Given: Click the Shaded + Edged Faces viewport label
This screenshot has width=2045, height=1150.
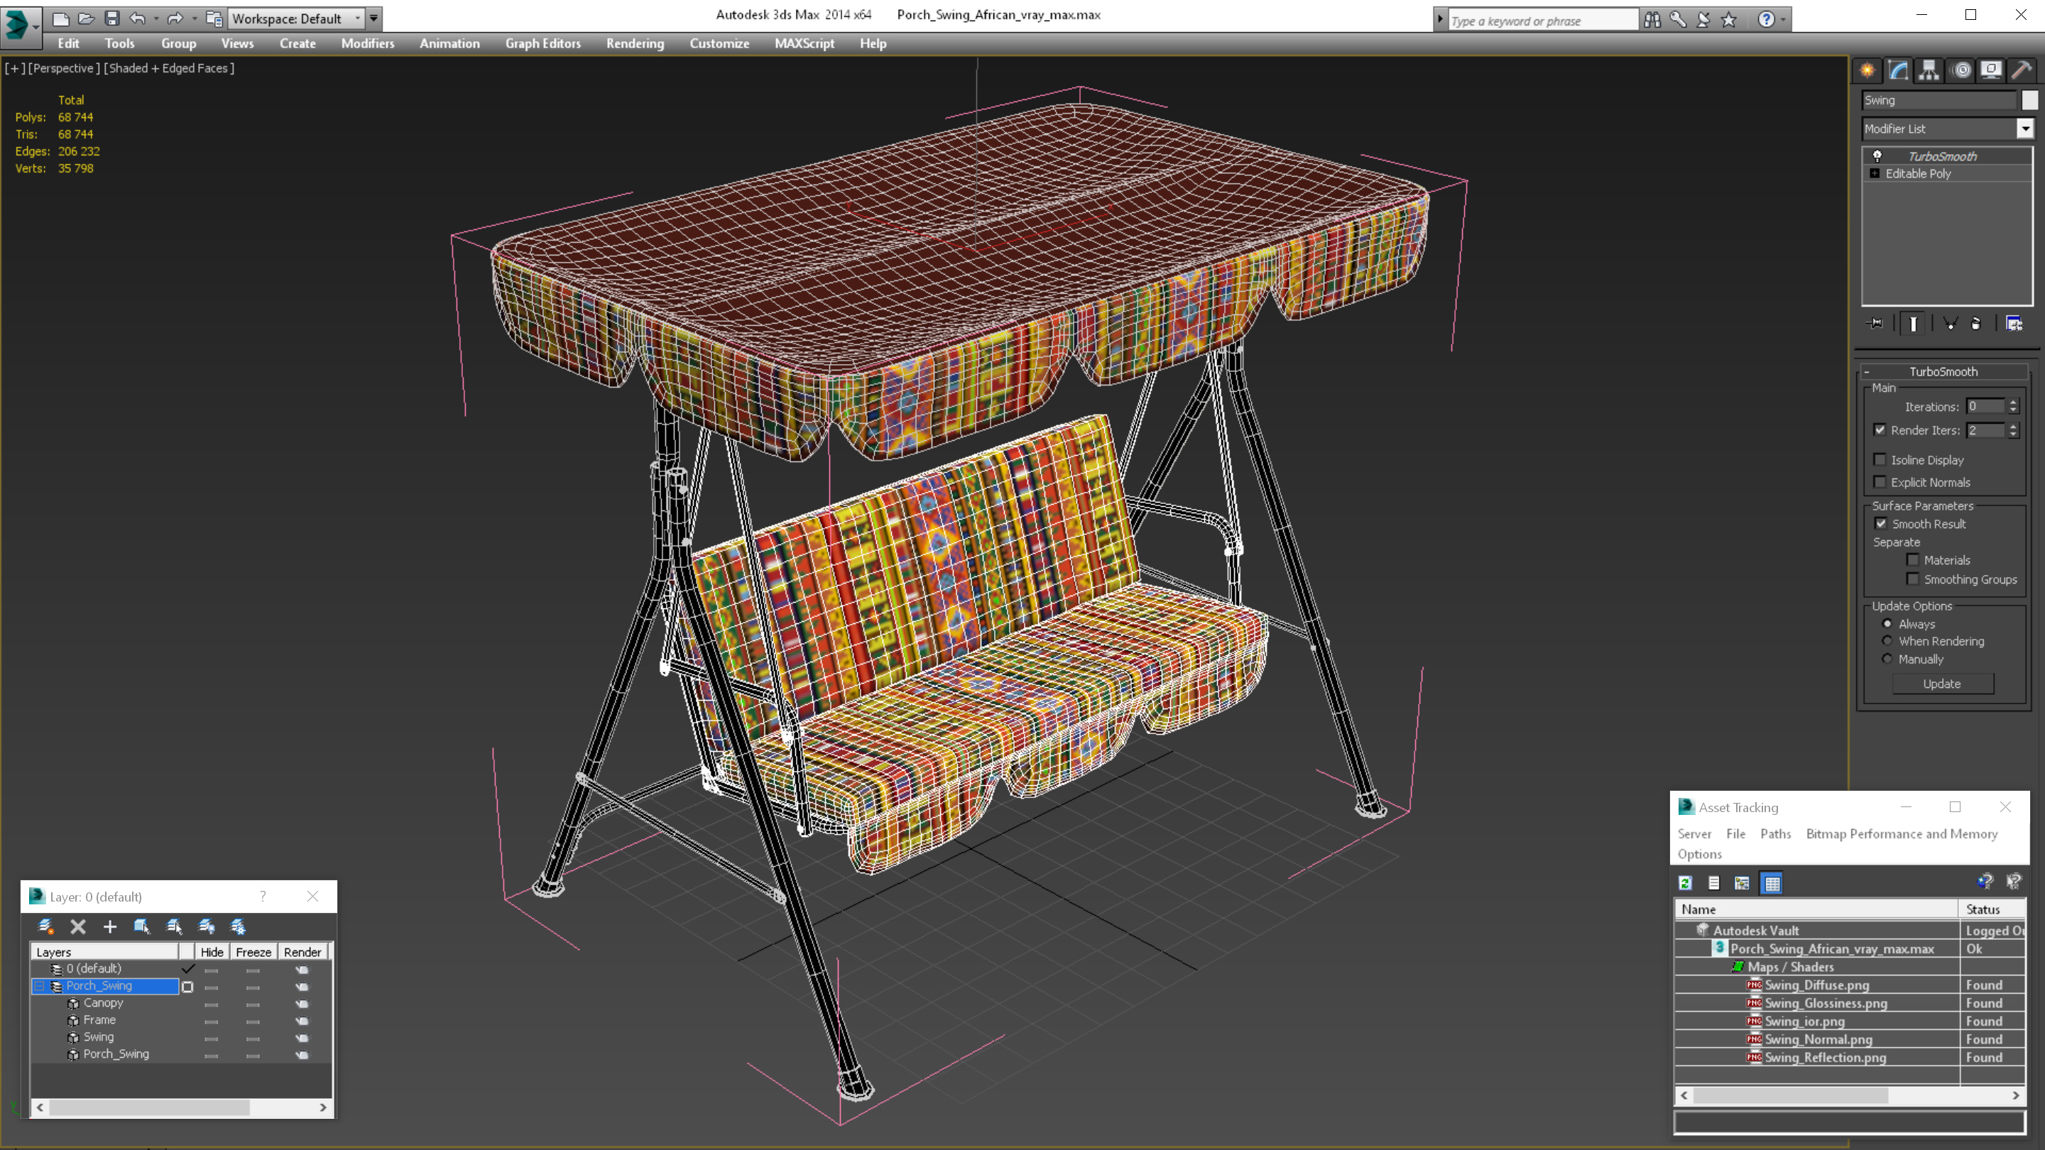Looking at the screenshot, I should (169, 68).
